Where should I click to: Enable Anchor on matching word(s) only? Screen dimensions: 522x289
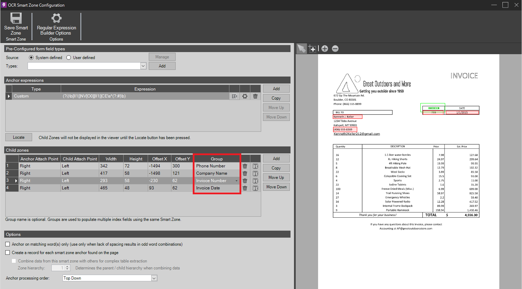tap(8, 244)
